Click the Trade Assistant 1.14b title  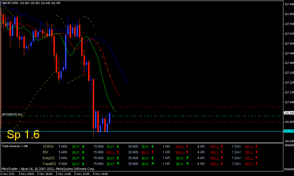(x=15, y=146)
